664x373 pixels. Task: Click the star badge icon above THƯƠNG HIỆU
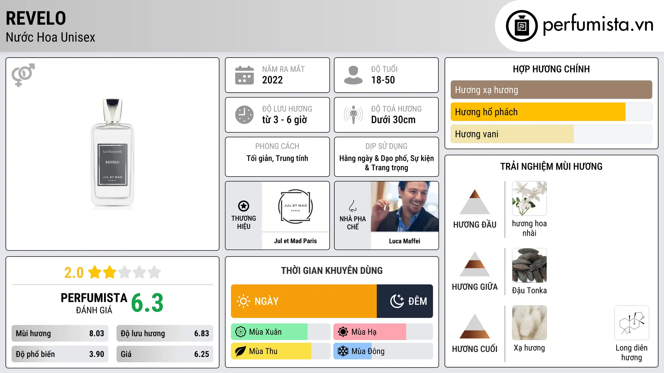244,206
